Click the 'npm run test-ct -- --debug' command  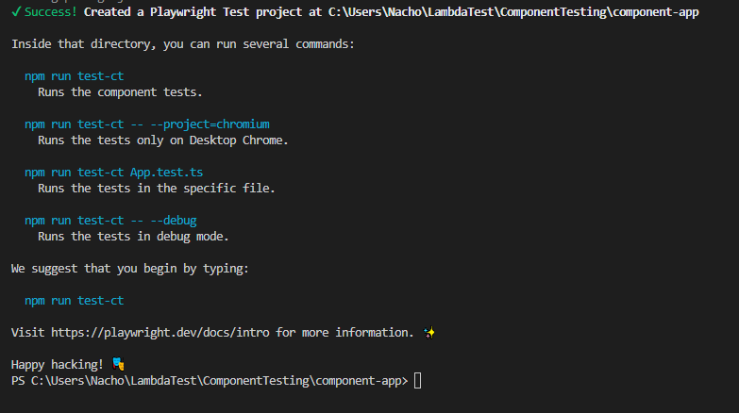110,221
